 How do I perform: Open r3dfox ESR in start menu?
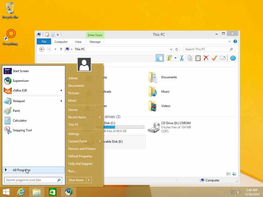pyautogui.click(x=34, y=91)
